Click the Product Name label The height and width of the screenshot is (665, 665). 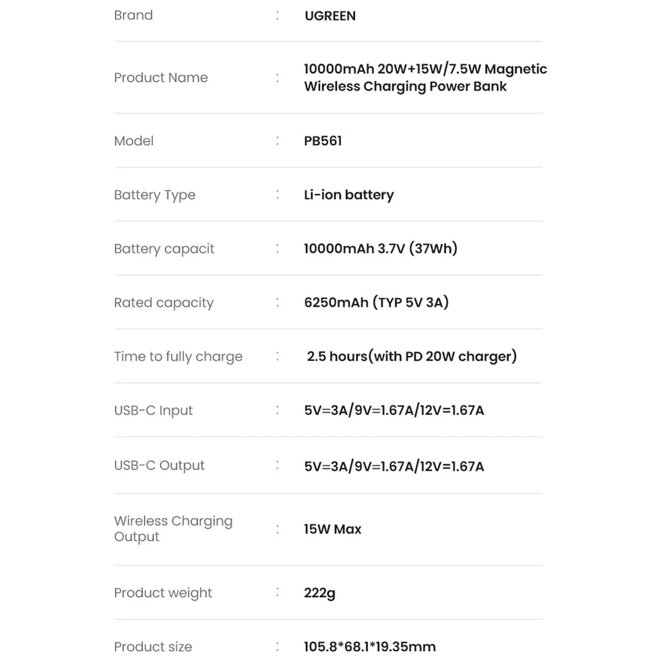point(161,78)
